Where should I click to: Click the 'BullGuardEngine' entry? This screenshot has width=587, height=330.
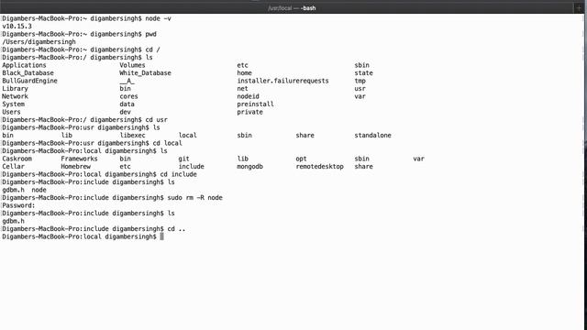pyautogui.click(x=29, y=81)
